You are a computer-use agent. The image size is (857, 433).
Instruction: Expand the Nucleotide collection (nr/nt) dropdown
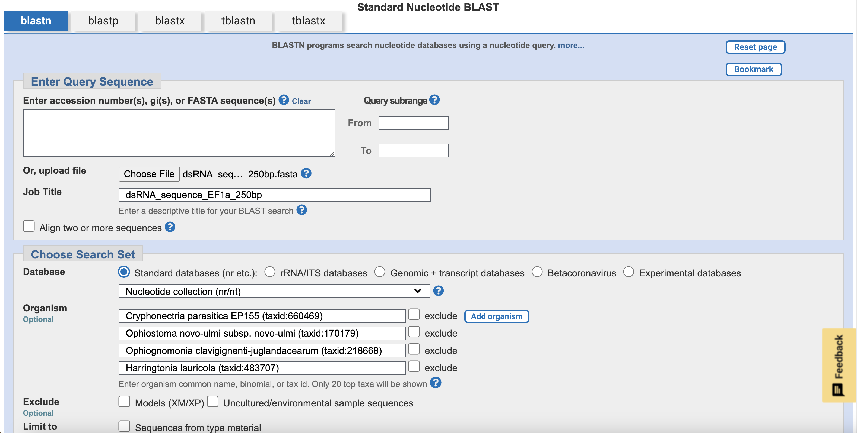click(x=274, y=291)
